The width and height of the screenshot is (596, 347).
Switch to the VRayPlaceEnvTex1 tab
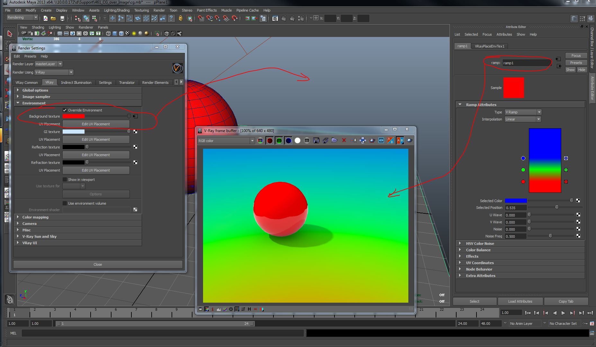click(x=490, y=46)
